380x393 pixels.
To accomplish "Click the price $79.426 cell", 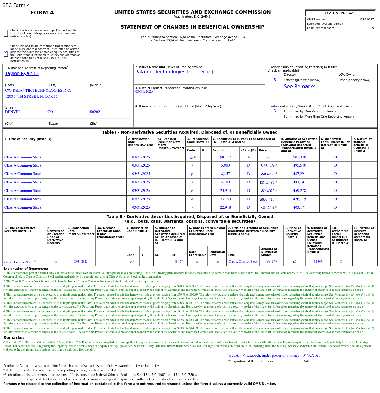I will (x=268, y=166).
